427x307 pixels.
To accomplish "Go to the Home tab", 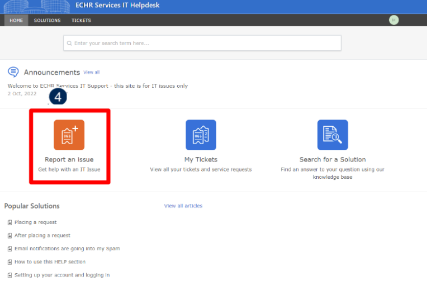I will 16,20.
